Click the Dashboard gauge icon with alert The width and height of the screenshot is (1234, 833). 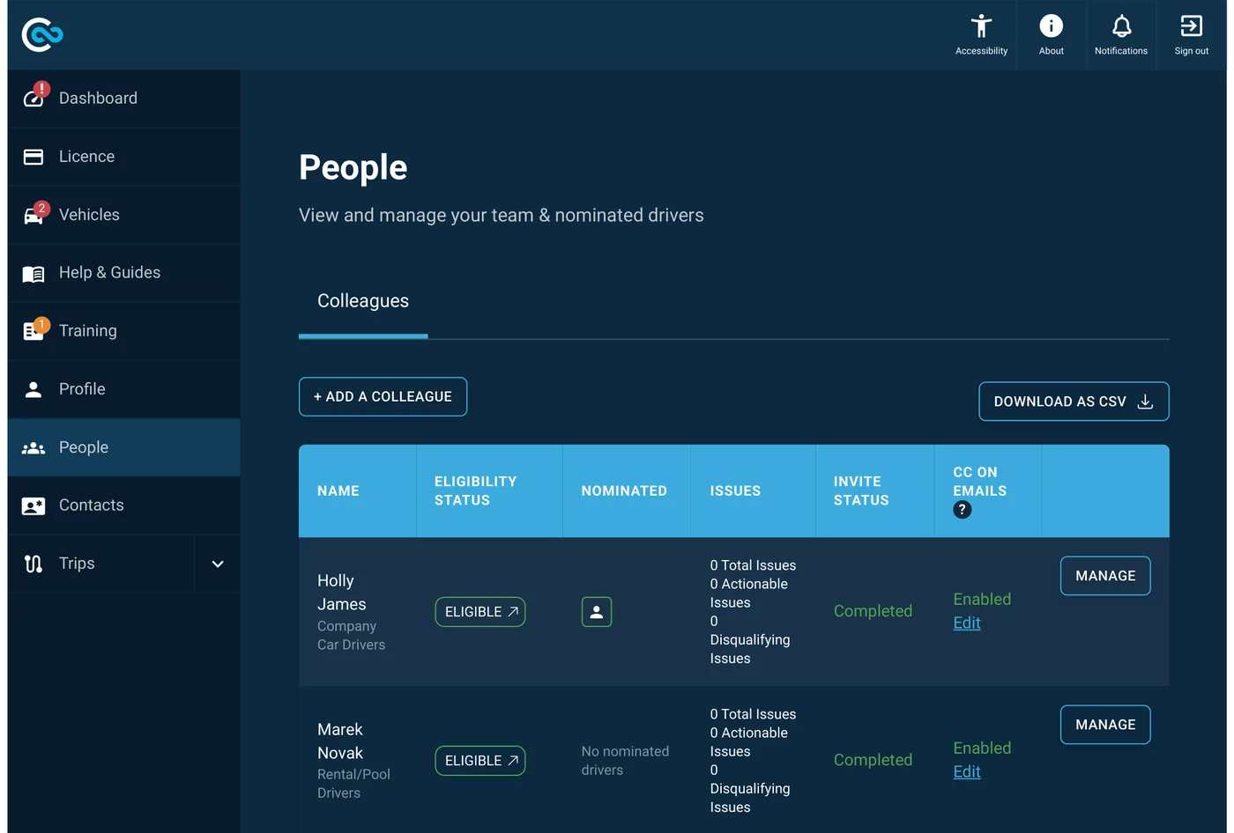(34, 96)
